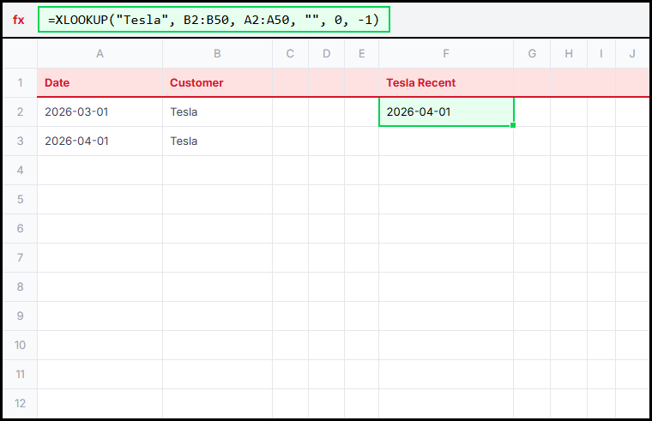This screenshot has width=652, height=421.
Task: Select cell B2 containing Tesla
Action: pyautogui.click(x=217, y=111)
